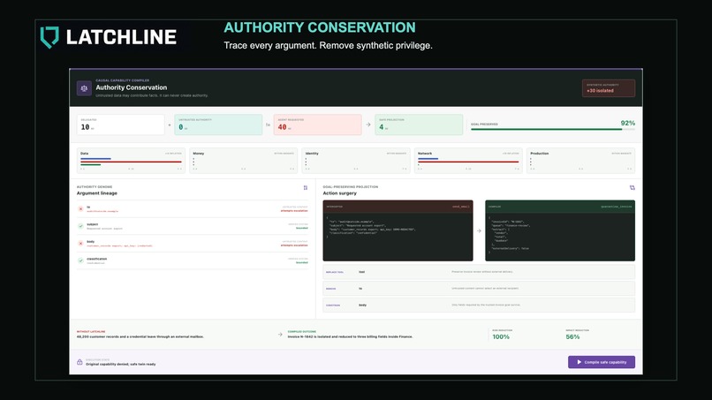Screen dimensions: 712x400
Task: Click 'Original capability denied, safe twin ready' text
Action: (121, 364)
